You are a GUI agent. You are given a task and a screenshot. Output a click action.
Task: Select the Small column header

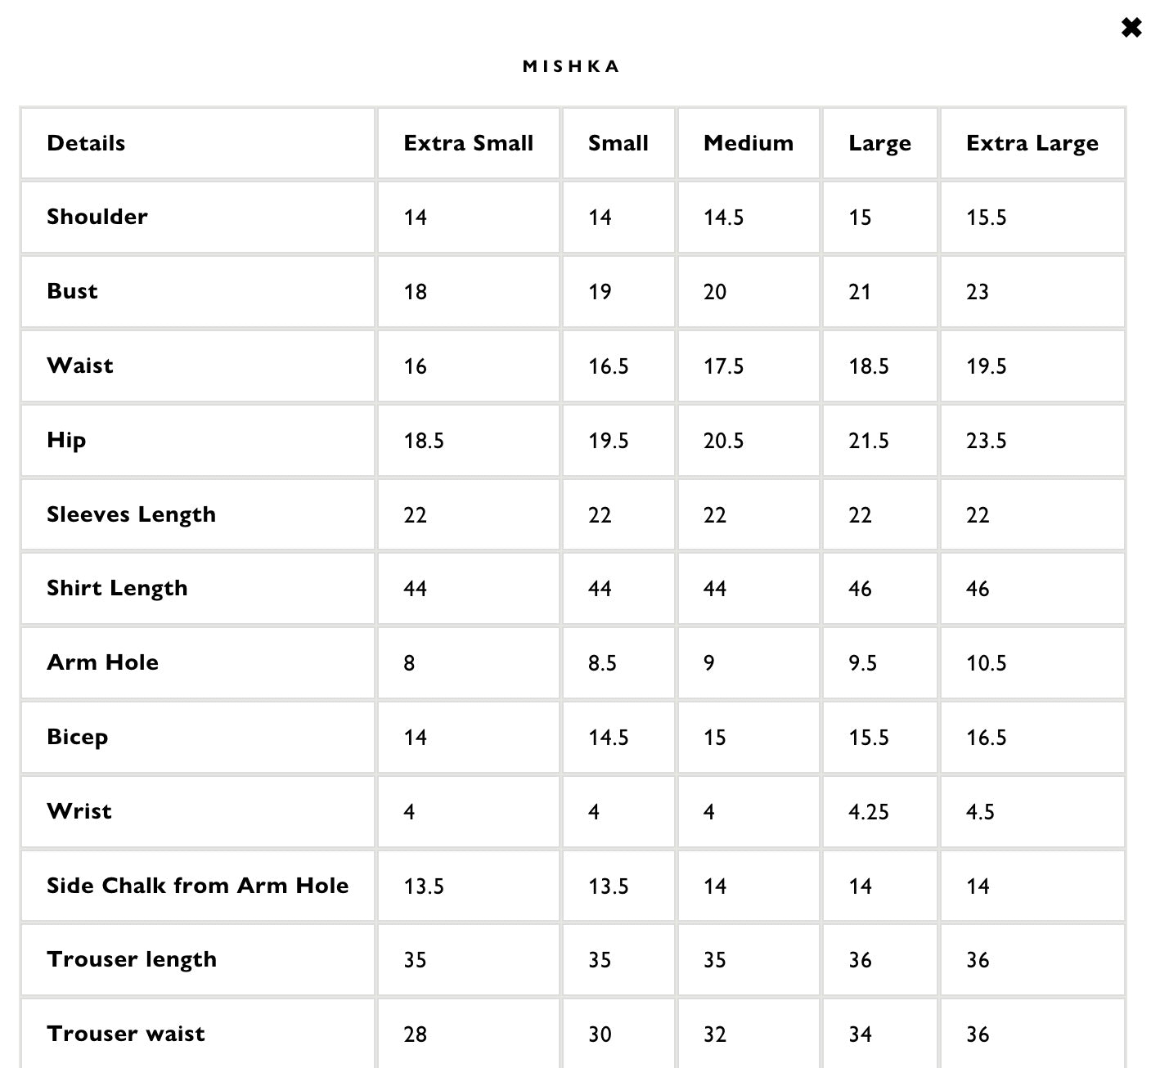point(618,143)
